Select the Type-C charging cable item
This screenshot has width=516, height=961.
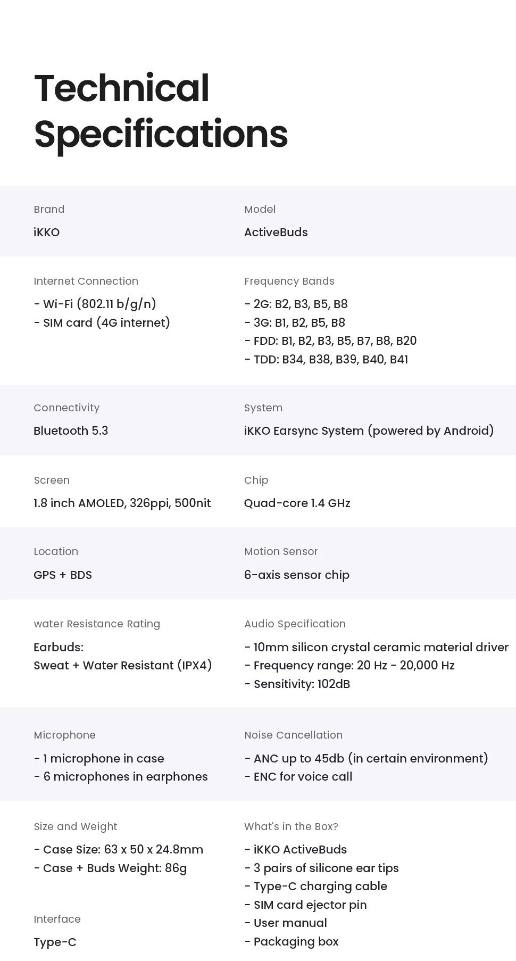pos(316,887)
